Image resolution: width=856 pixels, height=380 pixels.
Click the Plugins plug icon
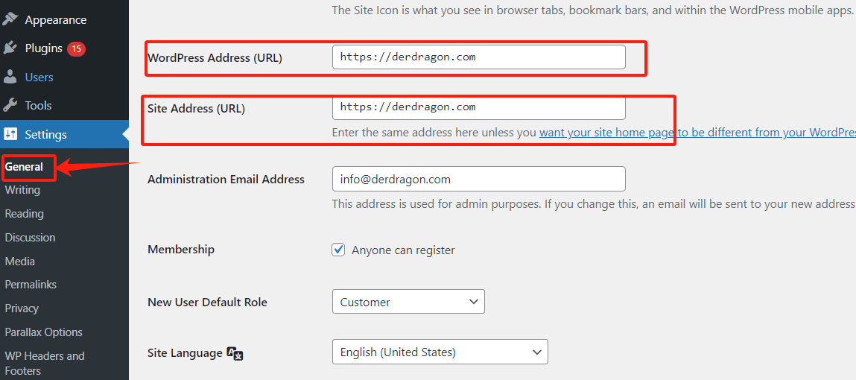(x=10, y=48)
